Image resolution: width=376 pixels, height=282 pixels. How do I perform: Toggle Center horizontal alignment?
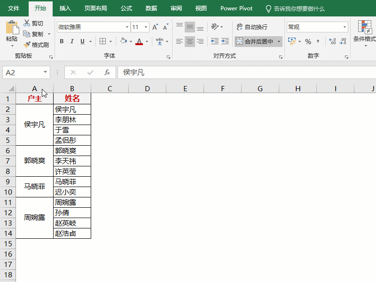click(x=190, y=41)
